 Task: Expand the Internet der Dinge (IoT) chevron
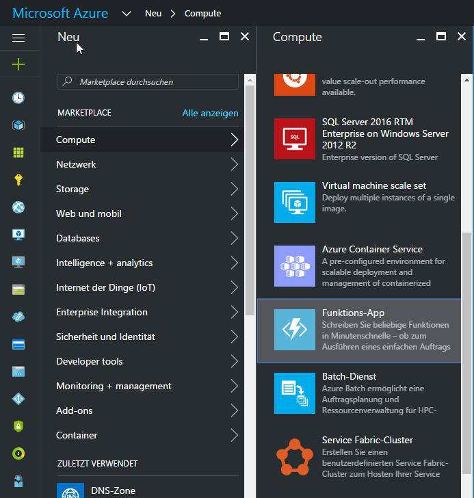235,287
